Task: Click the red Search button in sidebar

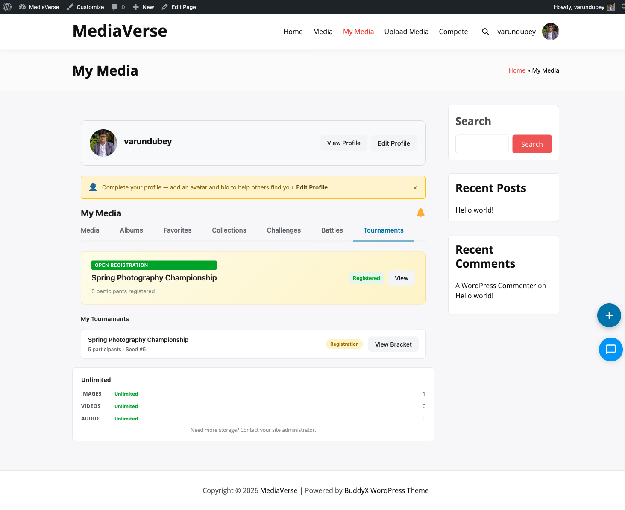Action: [x=532, y=144]
